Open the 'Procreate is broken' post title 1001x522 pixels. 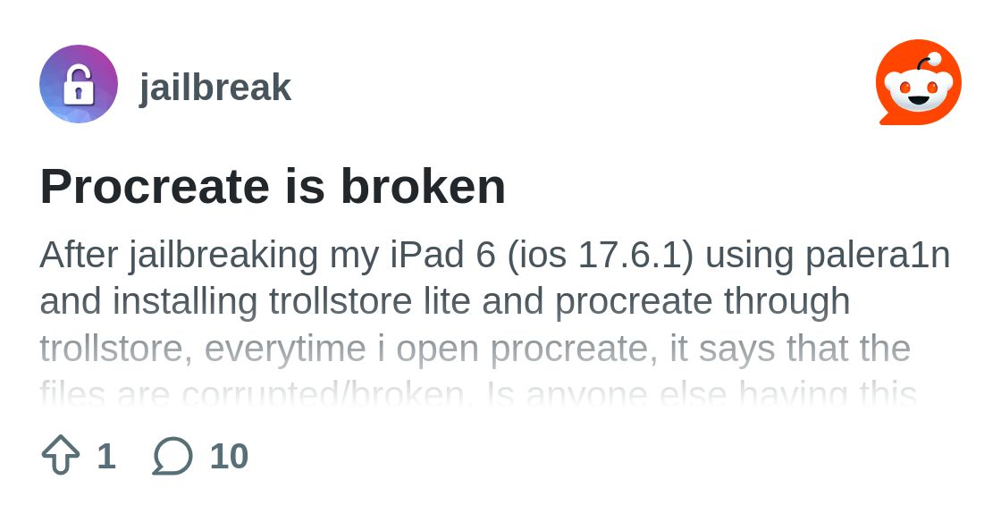point(273,186)
